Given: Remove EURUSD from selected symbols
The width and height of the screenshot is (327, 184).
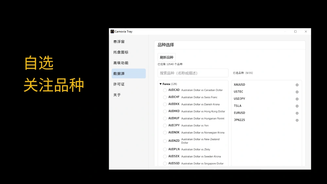Looking at the screenshot, I should 297,113.
